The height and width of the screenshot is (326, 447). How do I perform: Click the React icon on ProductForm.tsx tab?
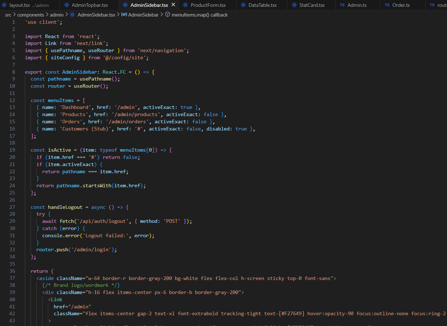pos(185,5)
